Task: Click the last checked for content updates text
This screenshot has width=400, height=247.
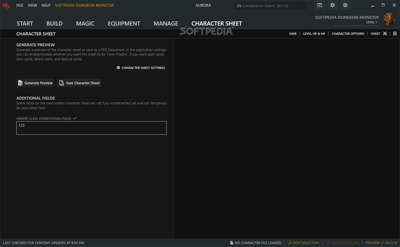Action: tap(44, 243)
